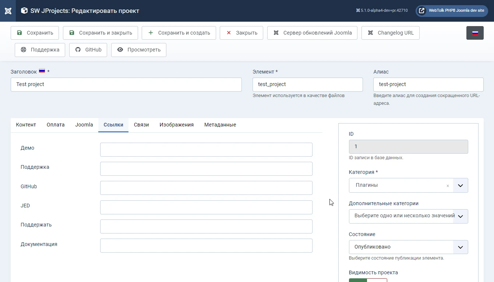Click the JED field label
Image resolution: width=494 pixels, height=282 pixels.
[x=25, y=206]
